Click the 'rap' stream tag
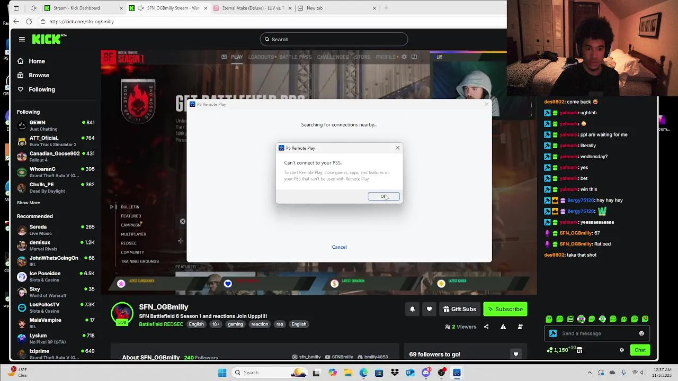This screenshot has height=381, width=678. coord(280,324)
